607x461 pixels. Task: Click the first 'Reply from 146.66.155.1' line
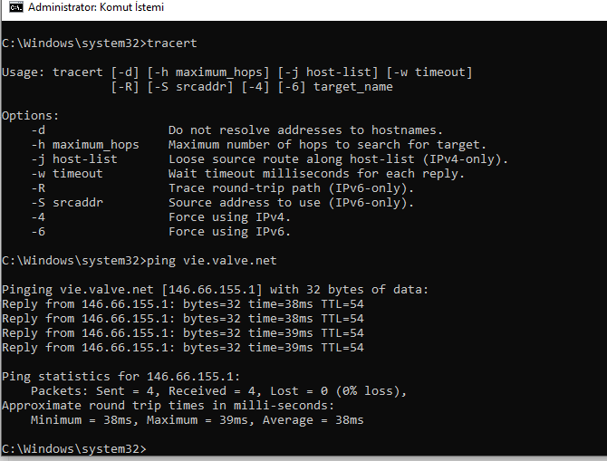[183, 304]
